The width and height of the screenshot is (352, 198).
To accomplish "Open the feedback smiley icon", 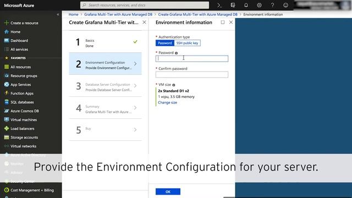I will point(285,5).
